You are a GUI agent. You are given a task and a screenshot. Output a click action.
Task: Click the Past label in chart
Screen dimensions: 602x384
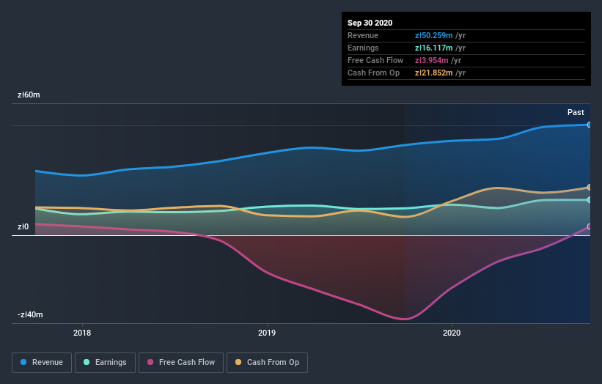point(576,112)
